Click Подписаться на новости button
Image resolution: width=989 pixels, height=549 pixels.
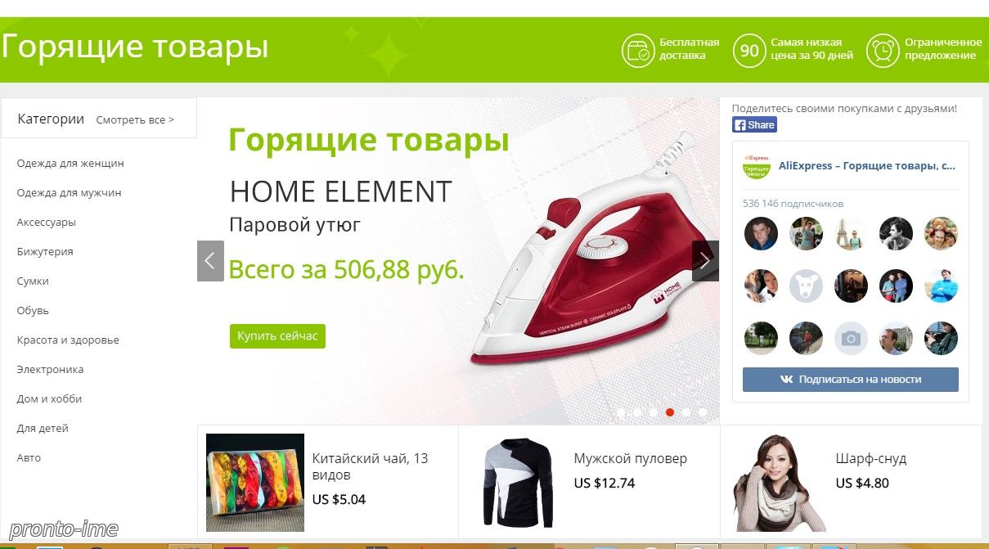tap(850, 380)
